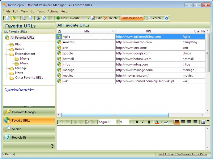Center align the note text

coord(183,122)
